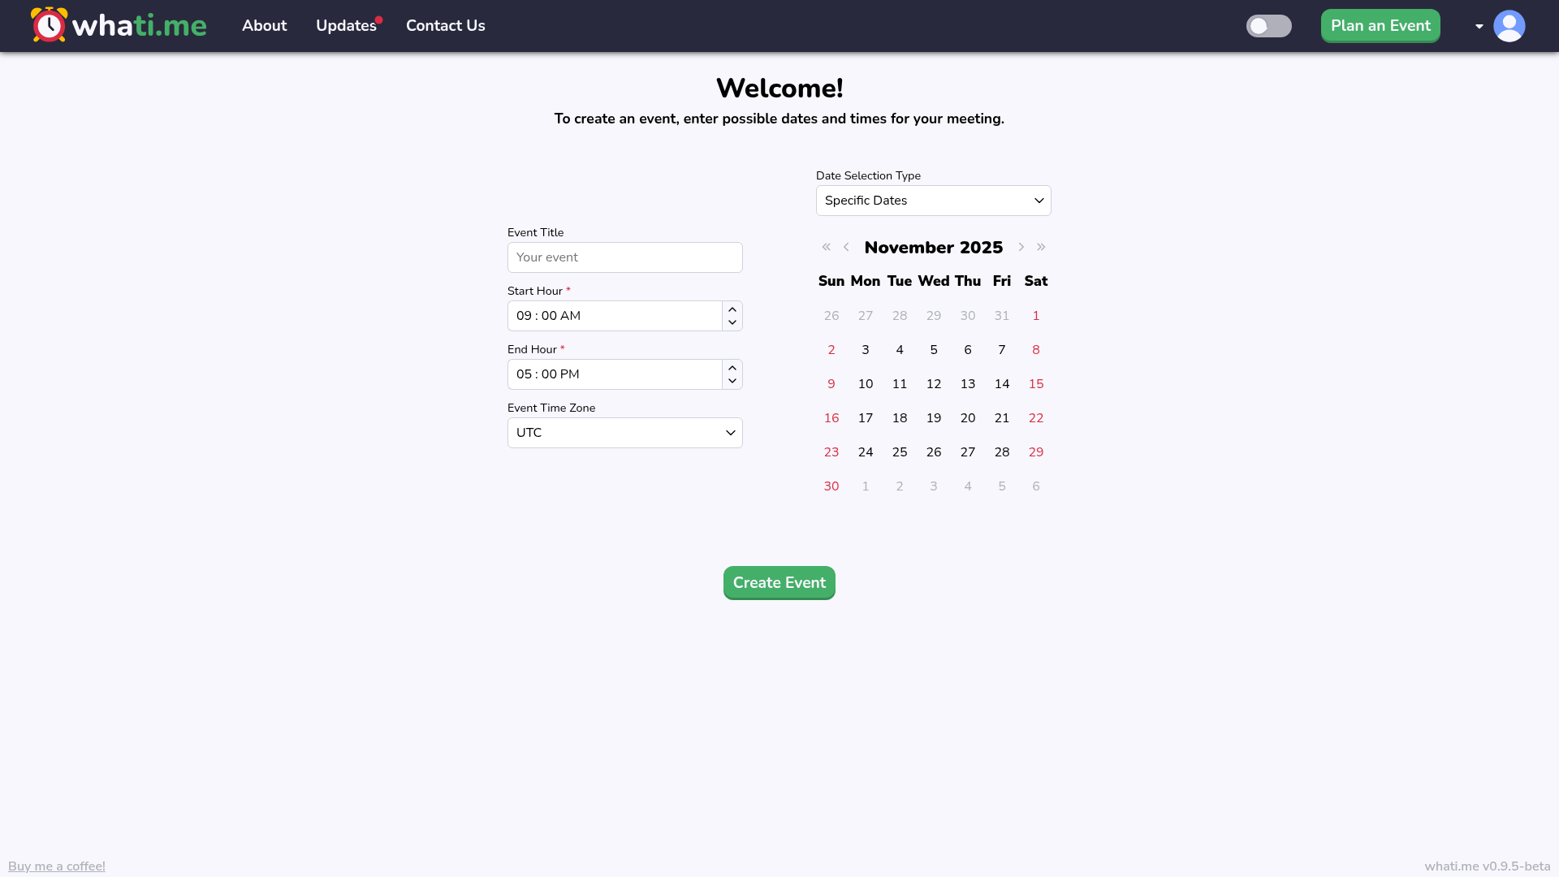Select November 19 on the calendar
Image resolution: width=1559 pixels, height=877 pixels.
tap(933, 418)
